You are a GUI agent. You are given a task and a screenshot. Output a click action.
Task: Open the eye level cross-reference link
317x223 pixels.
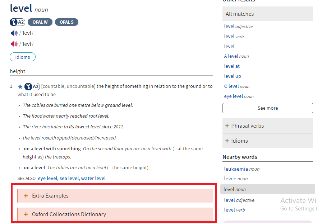47,178
